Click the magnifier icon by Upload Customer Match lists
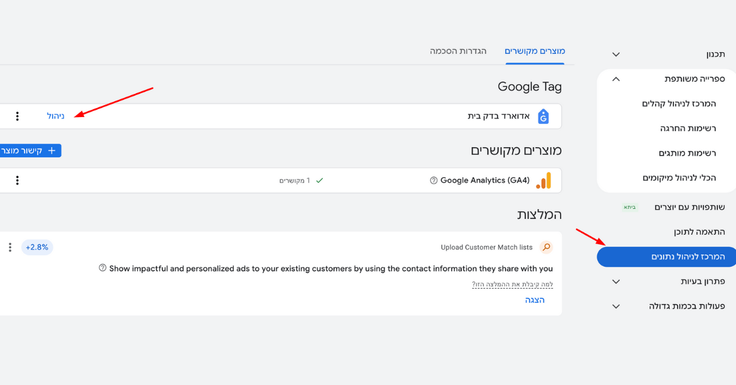 tap(546, 248)
